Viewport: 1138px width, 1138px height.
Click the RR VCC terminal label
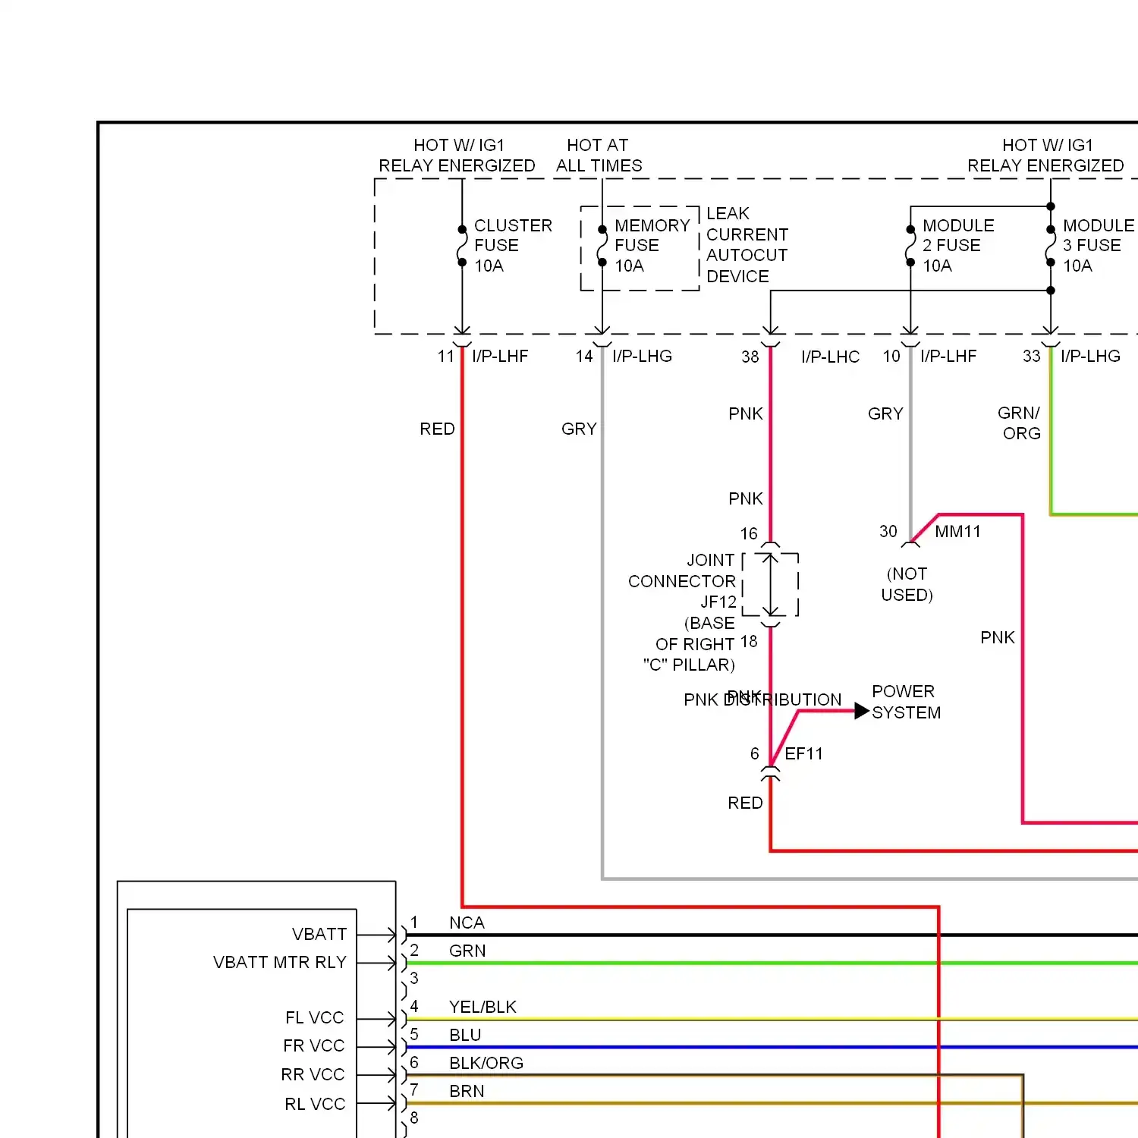[x=313, y=1075]
